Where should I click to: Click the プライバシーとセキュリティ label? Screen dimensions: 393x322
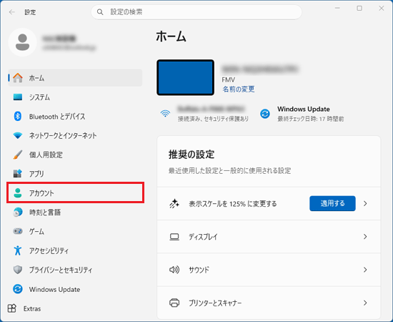(x=61, y=270)
